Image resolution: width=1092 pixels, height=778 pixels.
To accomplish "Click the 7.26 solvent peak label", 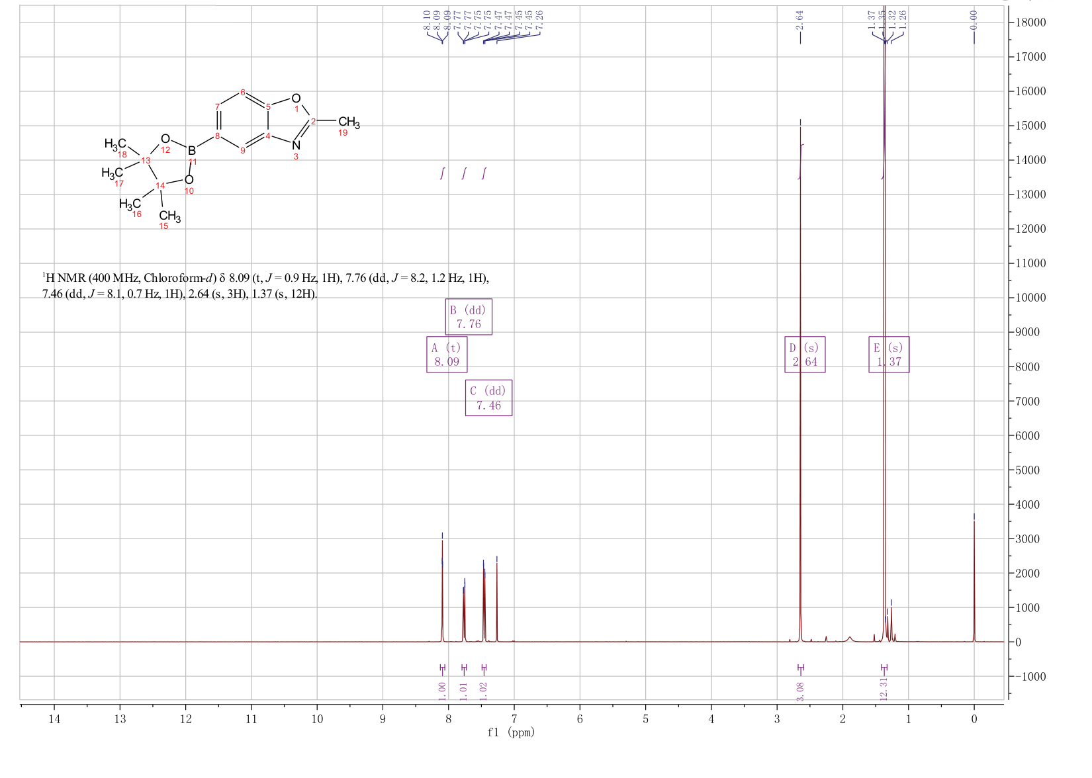I will [539, 21].
